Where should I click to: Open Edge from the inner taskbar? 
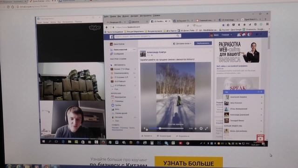pos(63,142)
